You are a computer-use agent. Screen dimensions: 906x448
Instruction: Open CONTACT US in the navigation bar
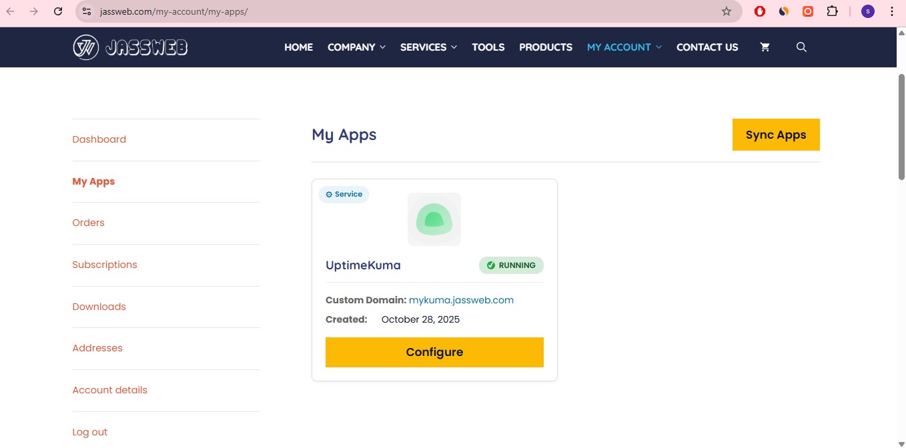tap(707, 47)
